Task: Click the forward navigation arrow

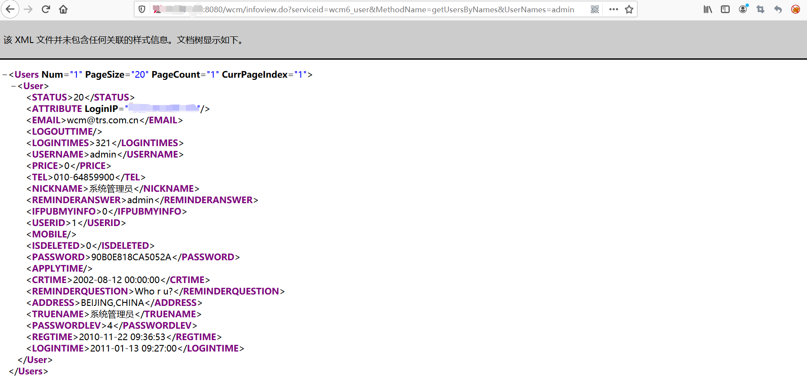Action: [28, 9]
